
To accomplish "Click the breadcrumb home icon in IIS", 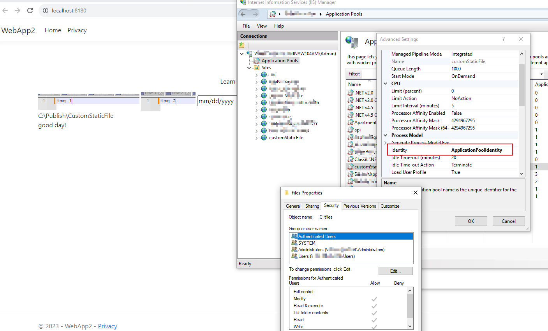I will [x=273, y=14].
